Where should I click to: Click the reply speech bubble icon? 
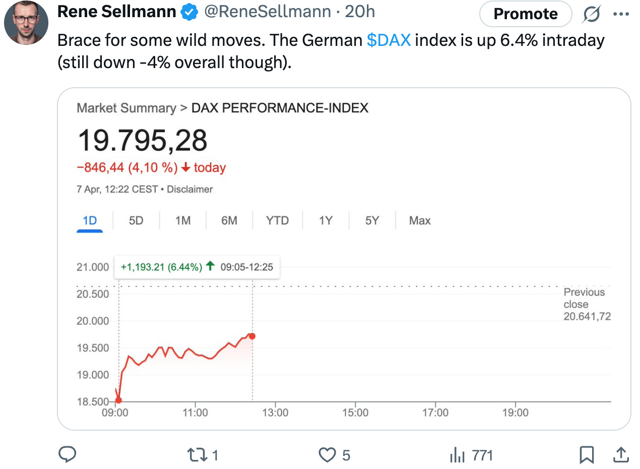coord(67,455)
